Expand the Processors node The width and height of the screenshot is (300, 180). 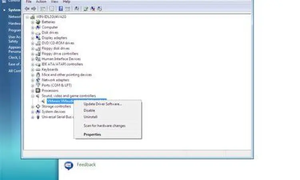tap(32, 91)
